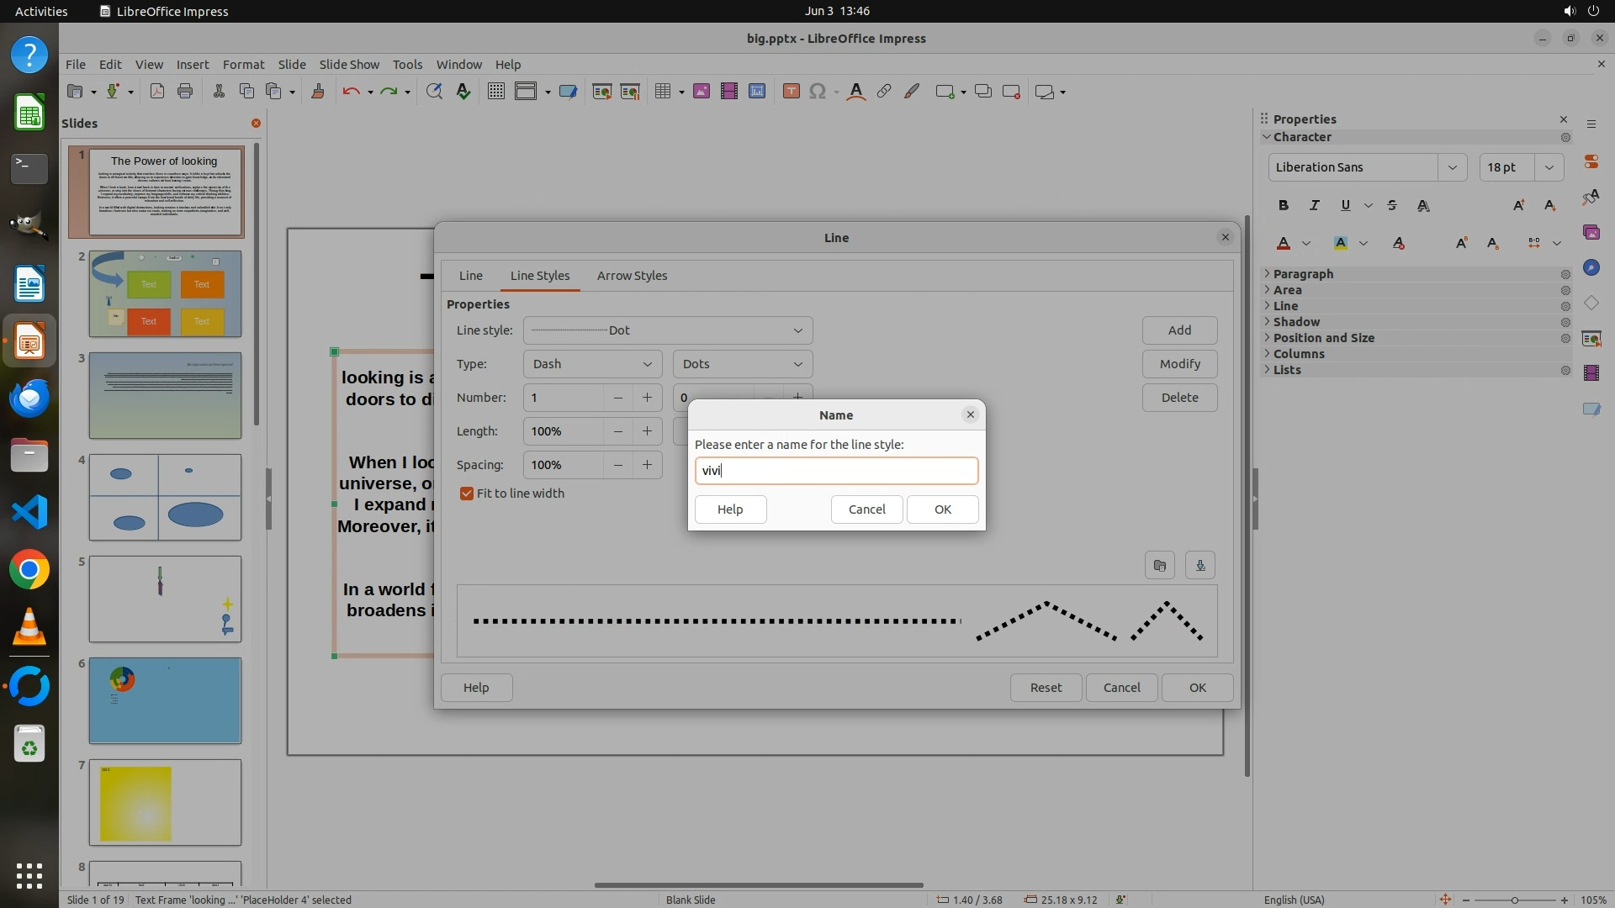This screenshot has height=908, width=1615.
Task: Click the Print icon in toolbar
Action: (185, 92)
